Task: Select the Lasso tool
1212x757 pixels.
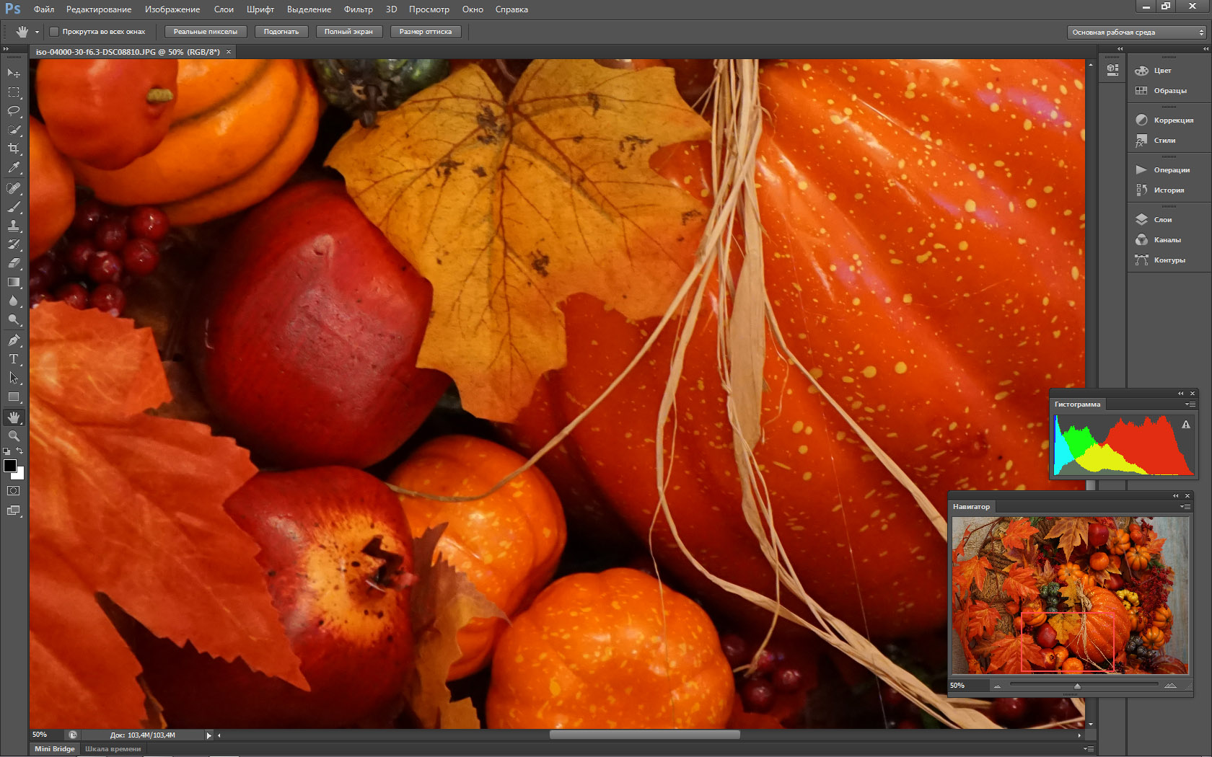Action: [14, 111]
